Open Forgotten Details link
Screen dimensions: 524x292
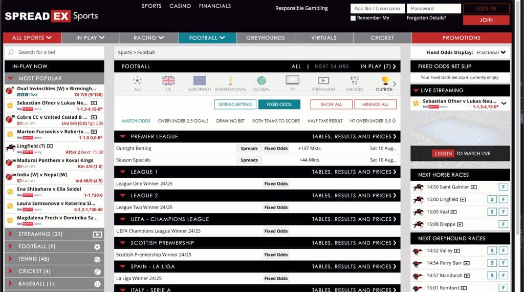426,18
